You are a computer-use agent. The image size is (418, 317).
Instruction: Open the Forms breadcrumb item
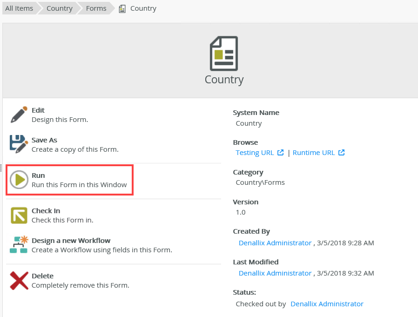coord(96,8)
